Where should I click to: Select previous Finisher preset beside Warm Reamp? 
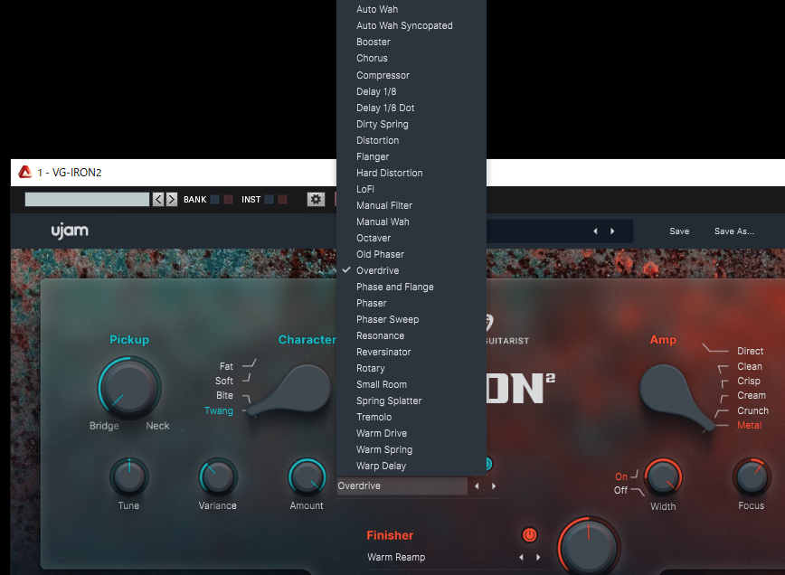coord(521,557)
